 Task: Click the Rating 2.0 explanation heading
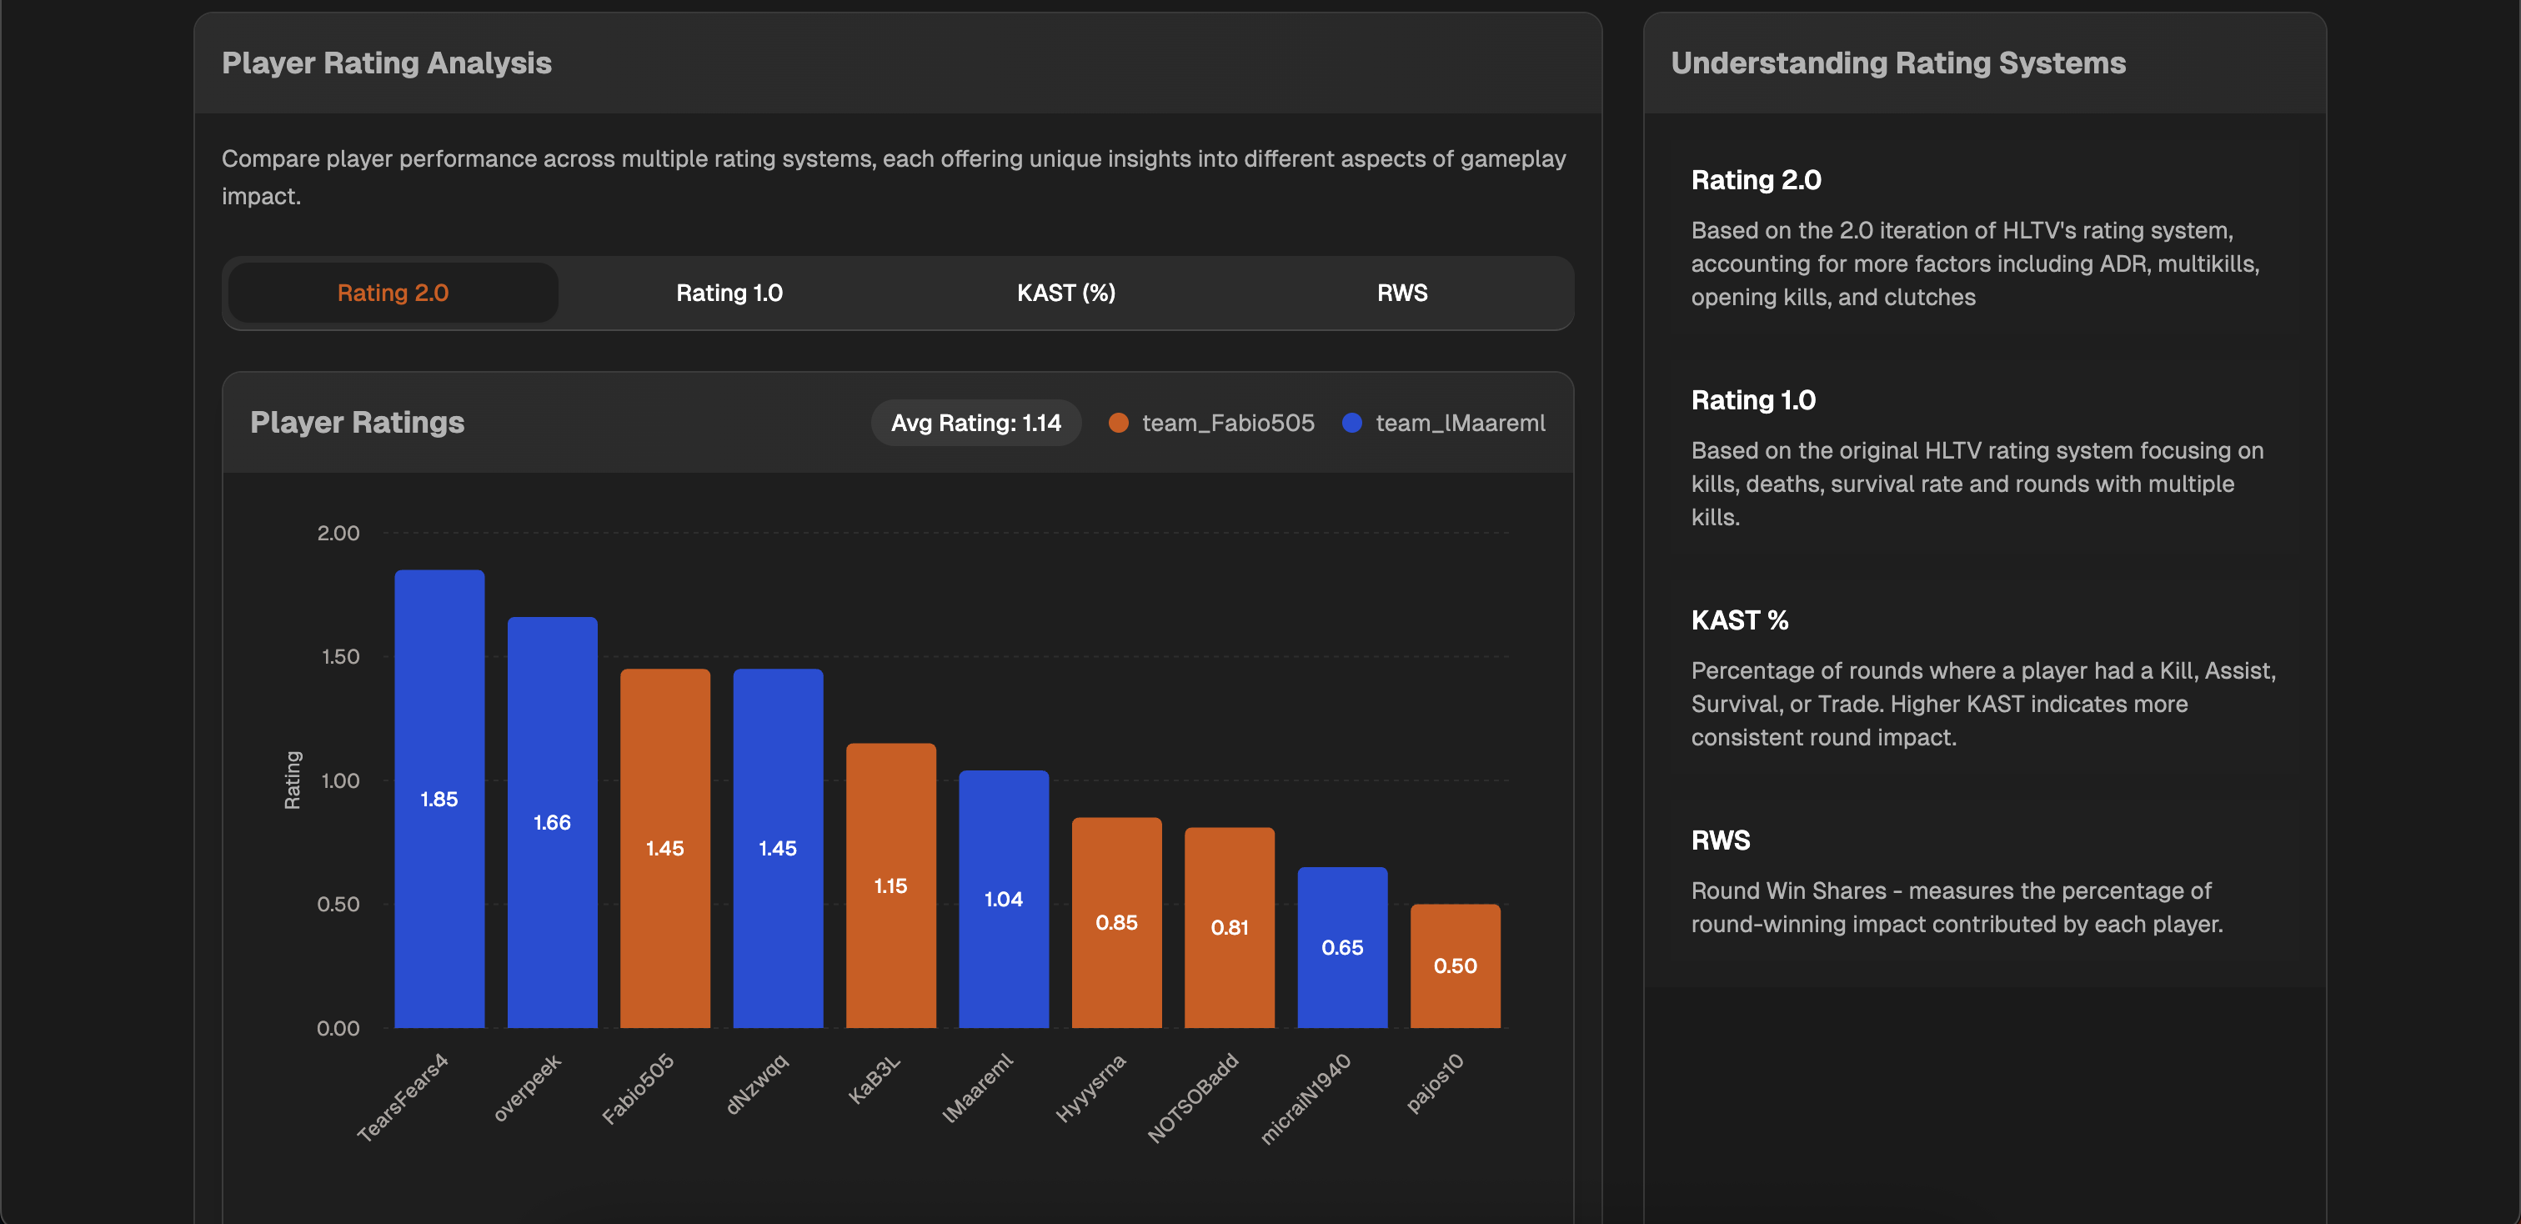click(1756, 180)
